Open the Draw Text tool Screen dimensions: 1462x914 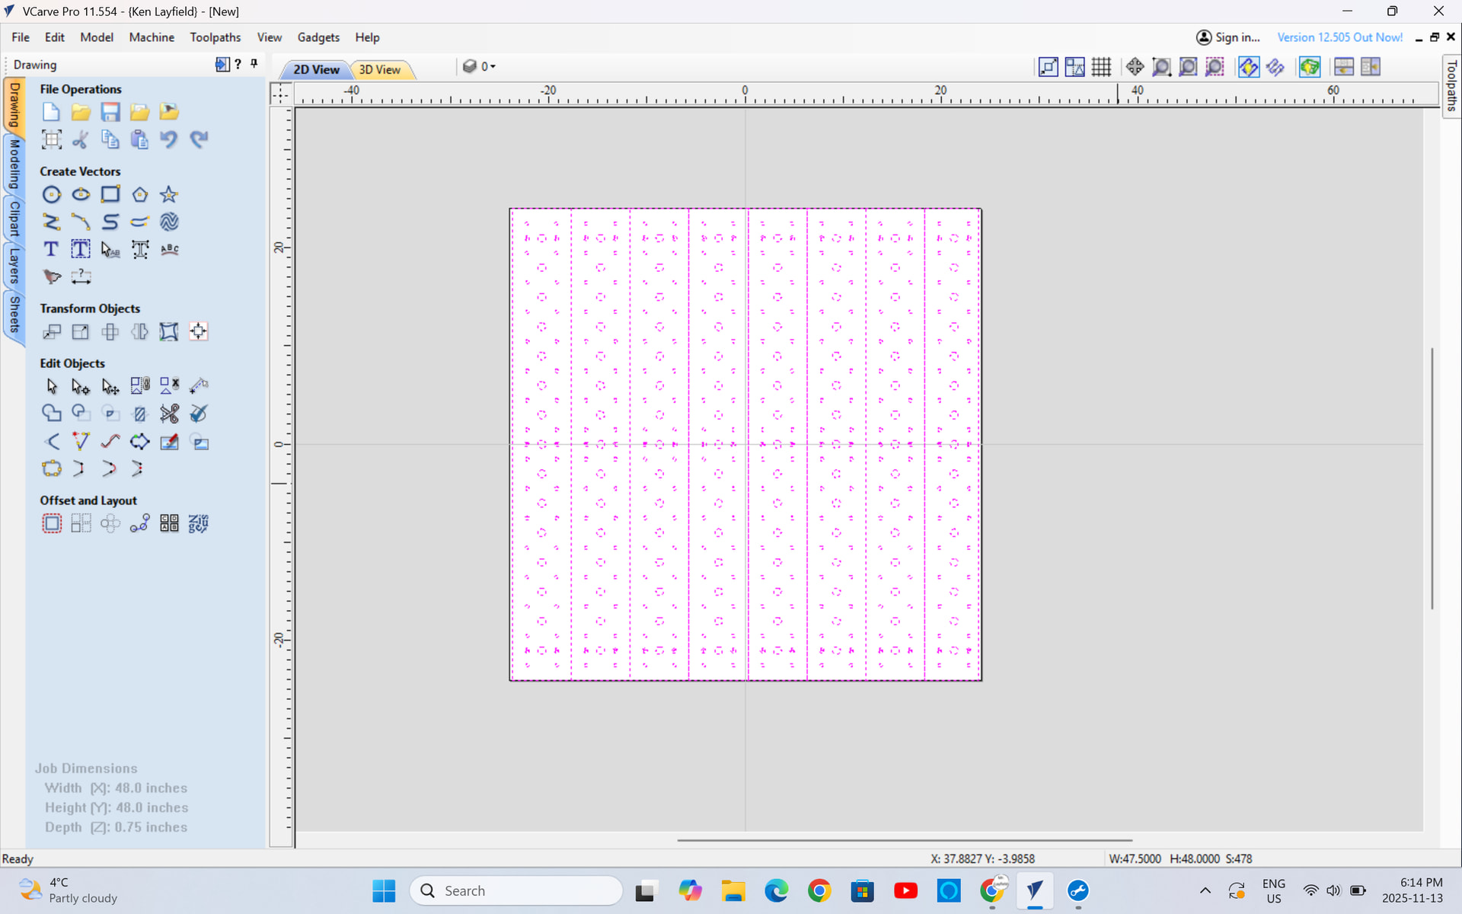click(51, 249)
